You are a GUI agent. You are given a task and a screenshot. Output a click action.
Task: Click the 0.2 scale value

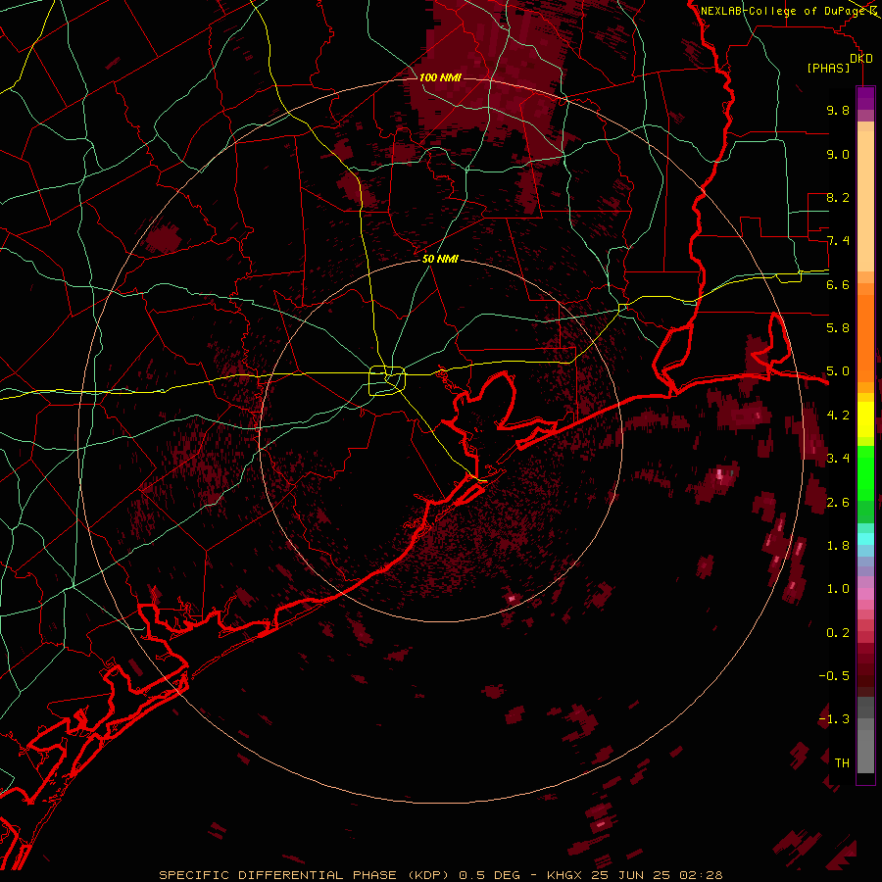click(838, 633)
